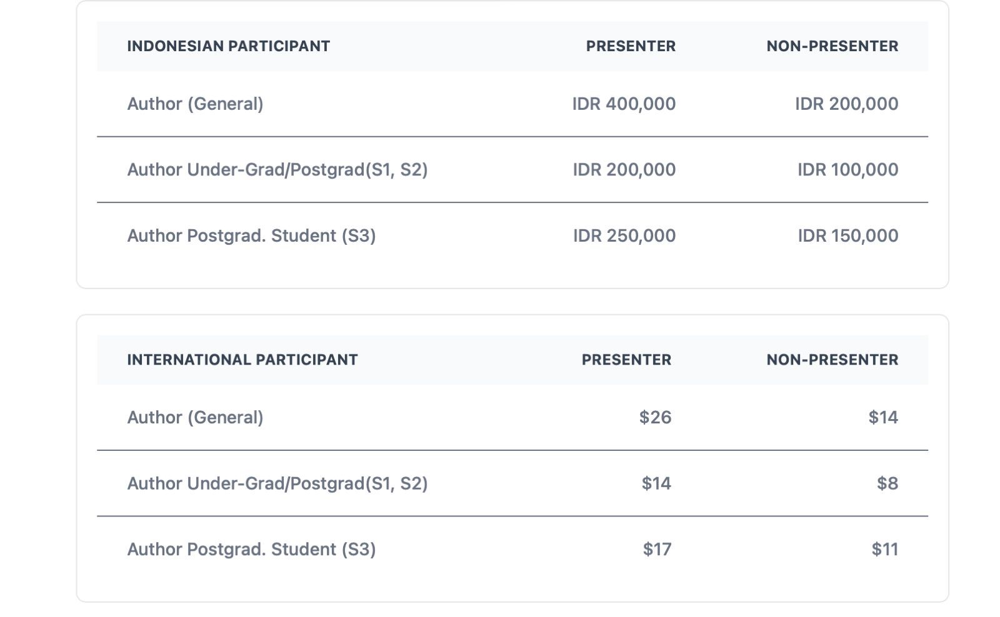Click Author (General) in the international table
Image resolution: width=1000 pixels, height=617 pixels.
(x=195, y=417)
